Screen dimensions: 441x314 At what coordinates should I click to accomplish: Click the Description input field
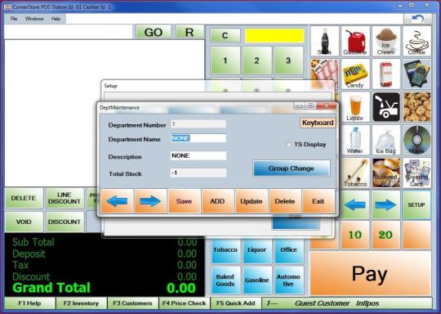pos(198,155)
